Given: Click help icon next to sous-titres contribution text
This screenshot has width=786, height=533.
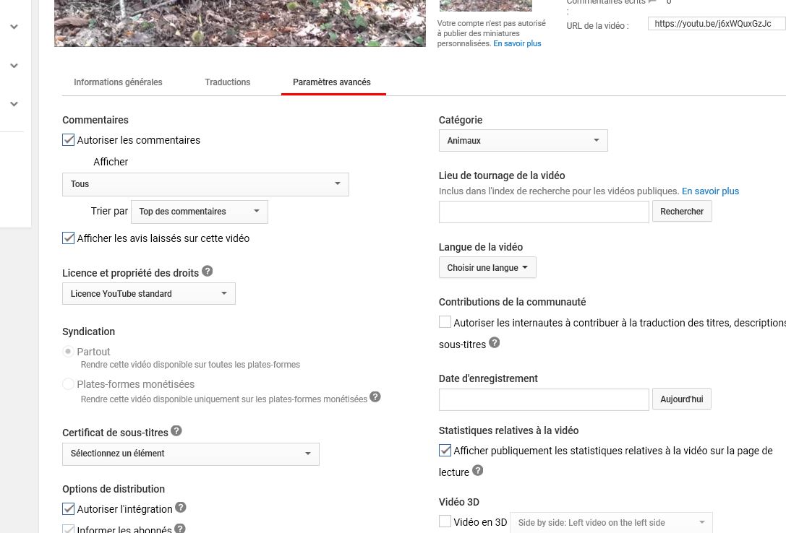Looking at the screenshot, I should [495, 343].
